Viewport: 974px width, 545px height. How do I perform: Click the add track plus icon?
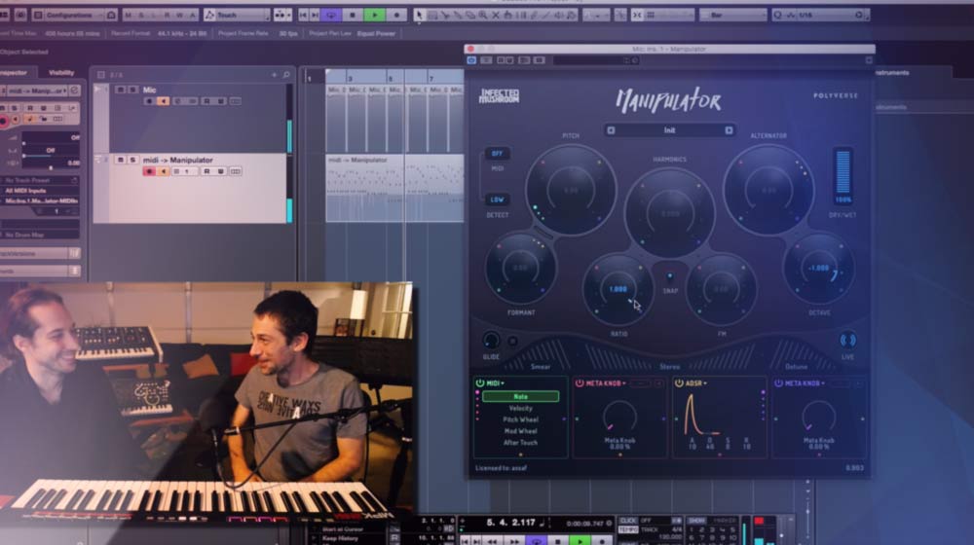pos(275,74)
